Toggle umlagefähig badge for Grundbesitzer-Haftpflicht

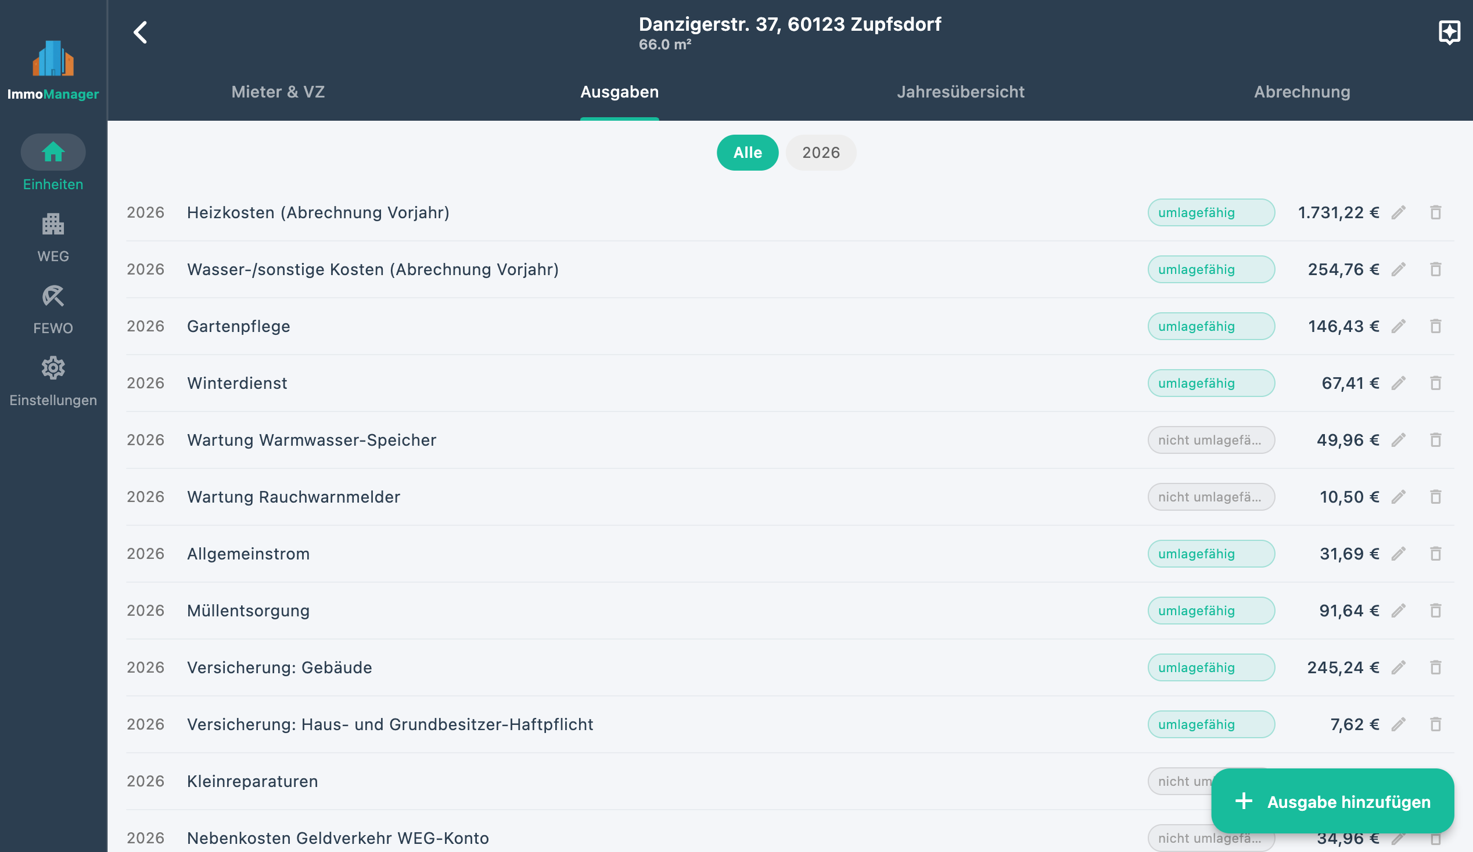1211,724
